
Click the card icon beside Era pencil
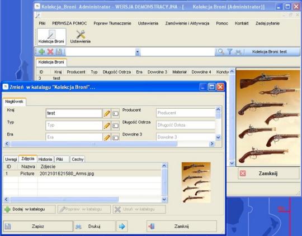(x=115, y=137)
